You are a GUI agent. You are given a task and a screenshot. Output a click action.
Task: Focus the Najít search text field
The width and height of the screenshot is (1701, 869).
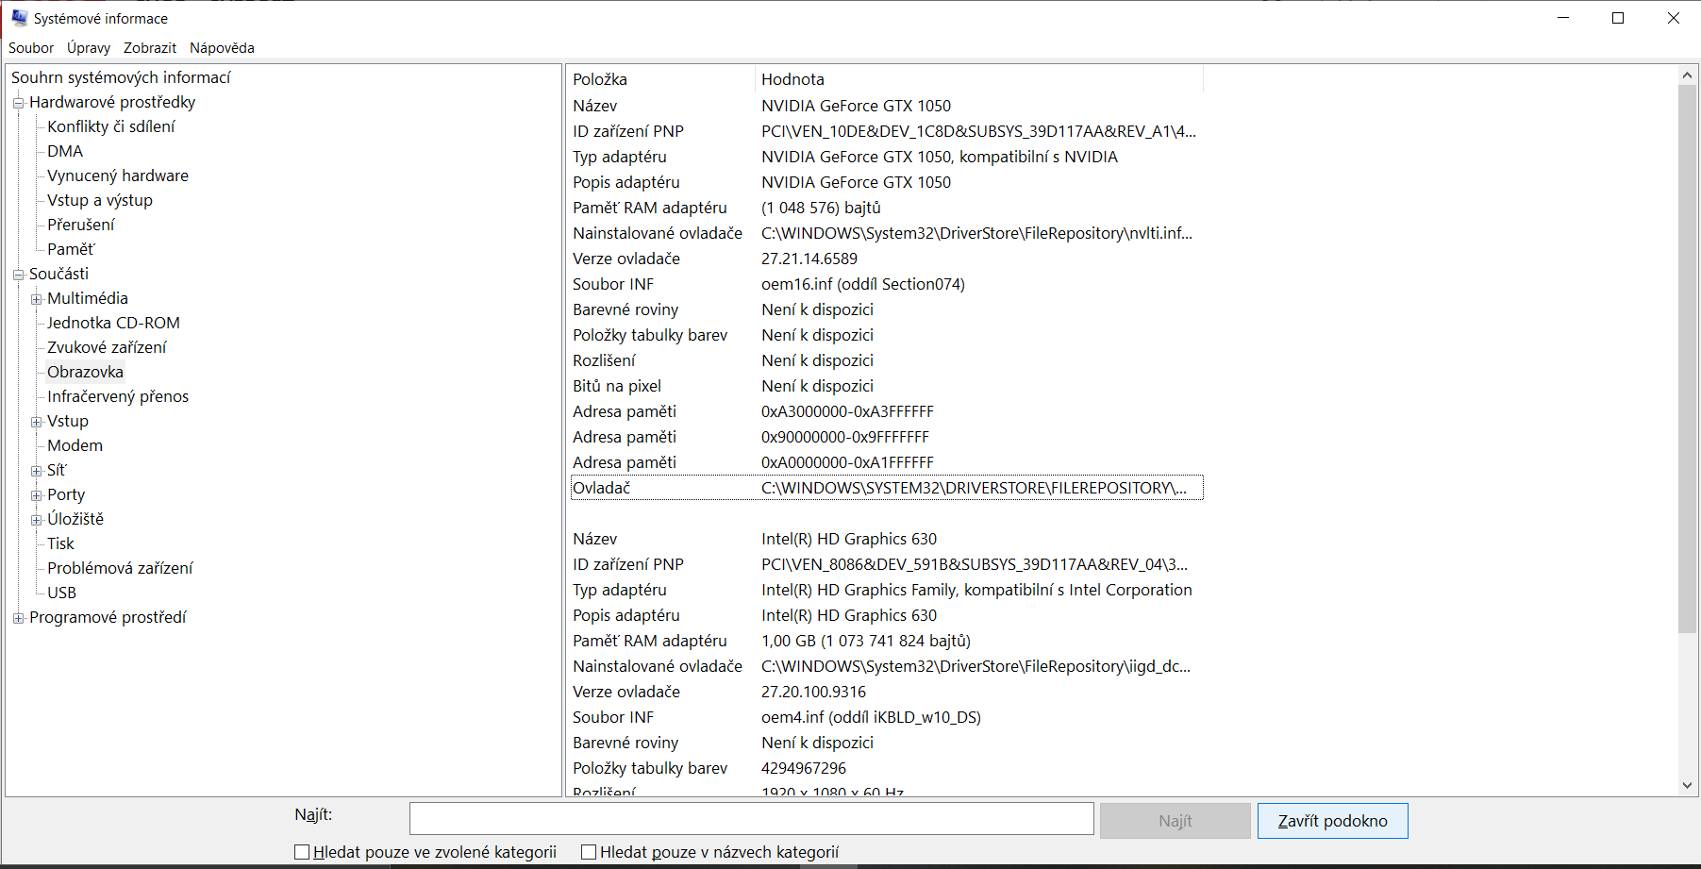tap(752, 819)
